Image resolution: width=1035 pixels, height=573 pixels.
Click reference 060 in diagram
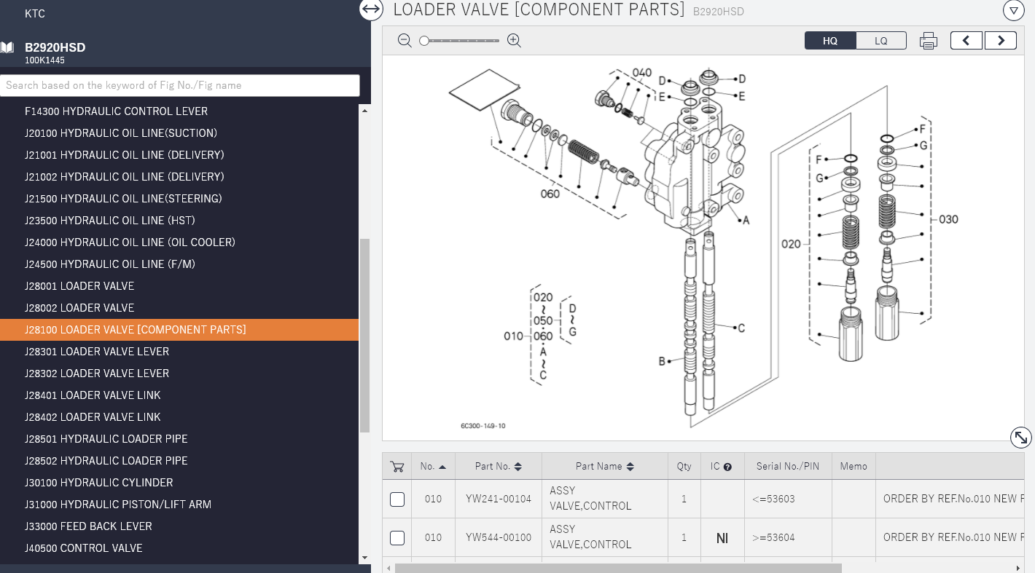pyautogui.click(x=550, y=194)
